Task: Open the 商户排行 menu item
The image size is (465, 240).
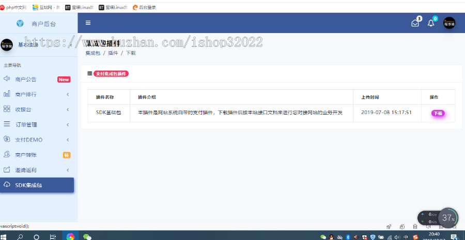Action: point(37,94)
